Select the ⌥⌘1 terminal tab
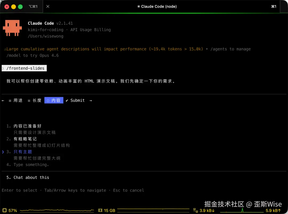This screenshot has height=214, width=288. [33, 6]
